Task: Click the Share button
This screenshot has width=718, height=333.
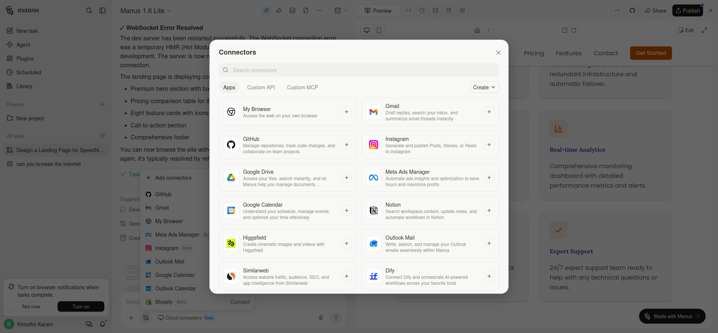Action: click(655, 11)
